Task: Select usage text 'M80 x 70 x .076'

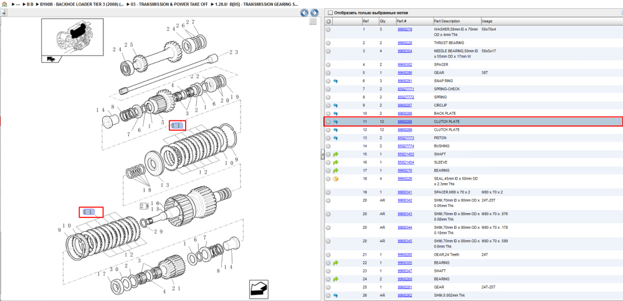Action: (x=495, y=214)
